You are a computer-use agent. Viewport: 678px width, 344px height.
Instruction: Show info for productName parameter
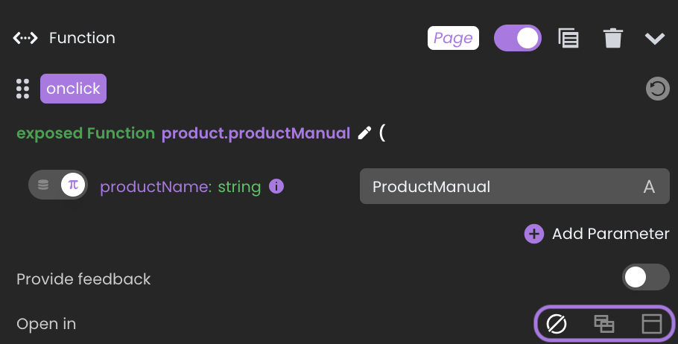pyautogui.click(x=276, y=186)
